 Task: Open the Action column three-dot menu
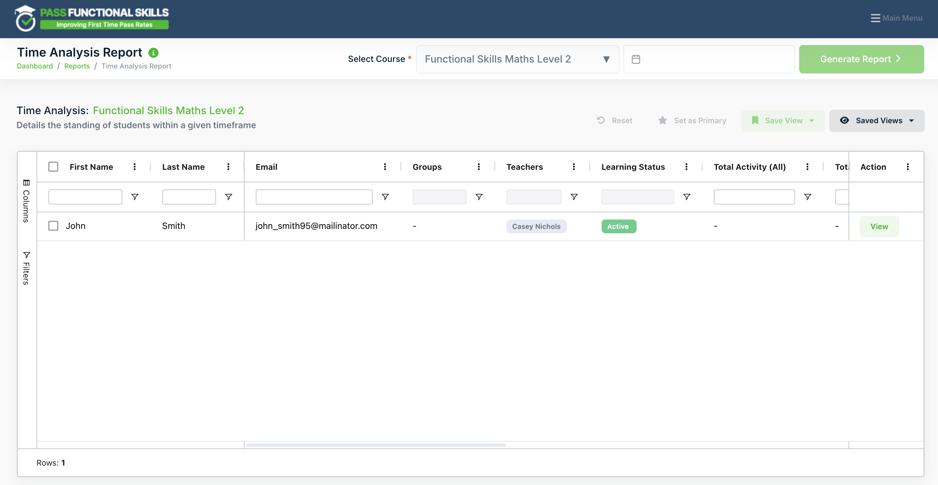(x=907, y=167)
